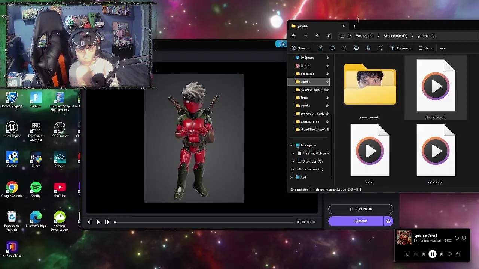This screenshot has height=269, width=479.
Task: Open the YouTube desktop shortcut
Action: [60, 189]
